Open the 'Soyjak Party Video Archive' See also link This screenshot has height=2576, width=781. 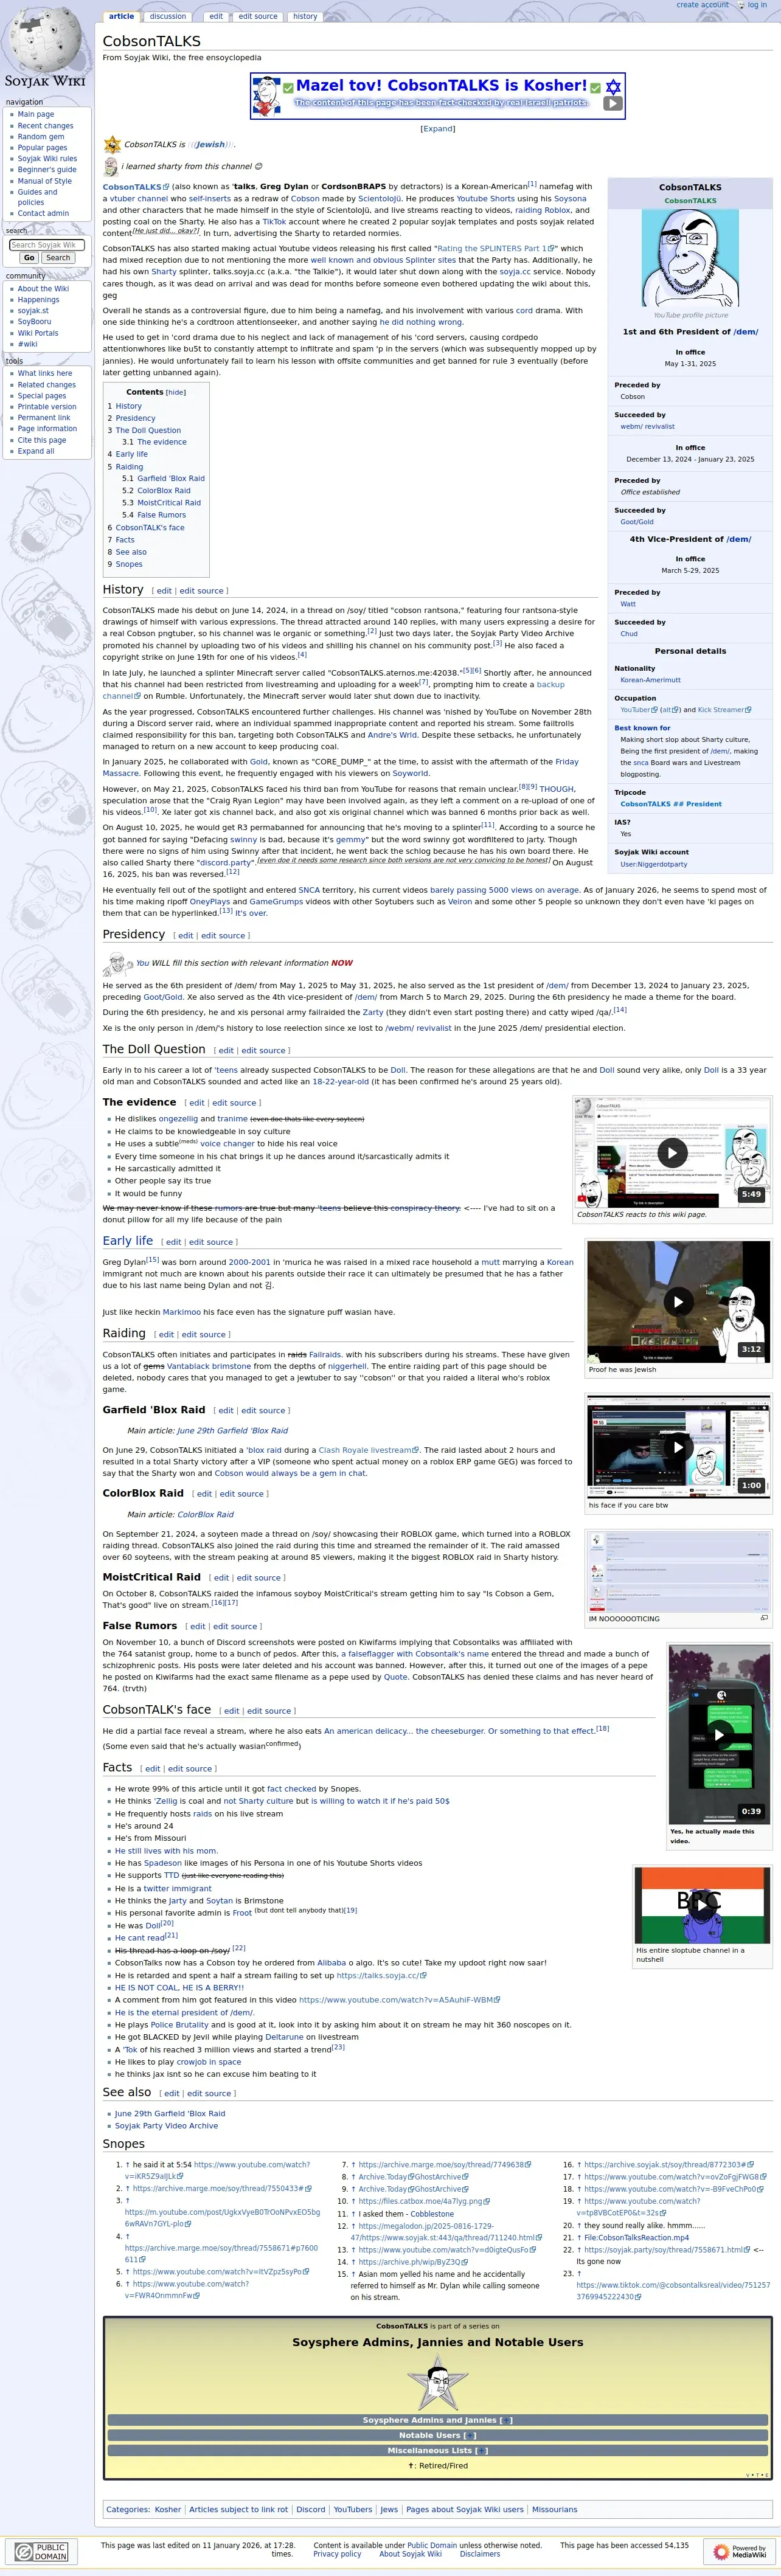pos(166,2125)
